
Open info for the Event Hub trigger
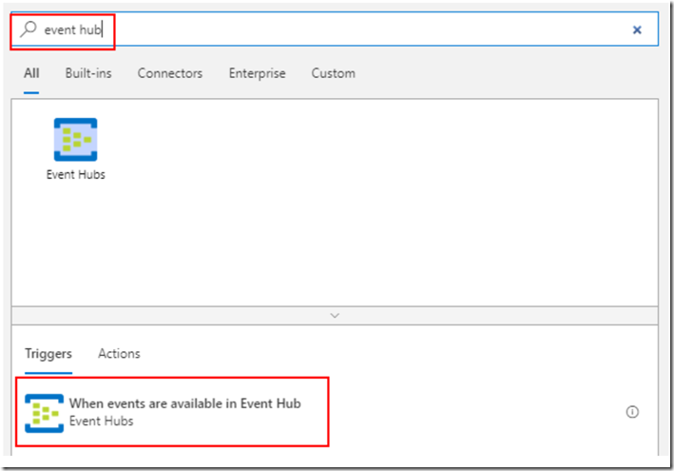pos(632,412)
